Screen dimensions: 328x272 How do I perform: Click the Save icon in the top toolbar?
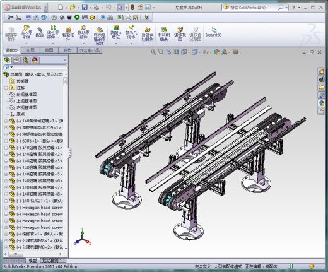pyautogui.click(x=85, y=8)
